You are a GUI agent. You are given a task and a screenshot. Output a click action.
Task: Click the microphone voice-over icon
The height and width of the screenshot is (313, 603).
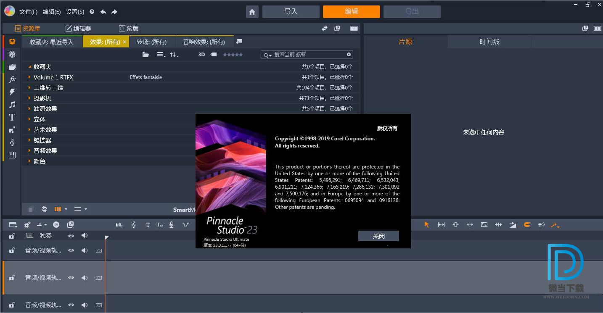(x=171, y=225)
